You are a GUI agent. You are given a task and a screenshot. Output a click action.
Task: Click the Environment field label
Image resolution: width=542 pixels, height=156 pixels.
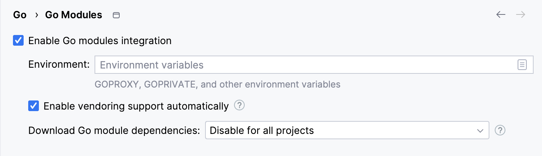click(x=59, y=64)
